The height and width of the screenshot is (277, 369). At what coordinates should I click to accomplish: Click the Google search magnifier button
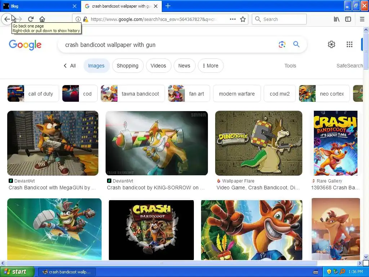[296, 44]
